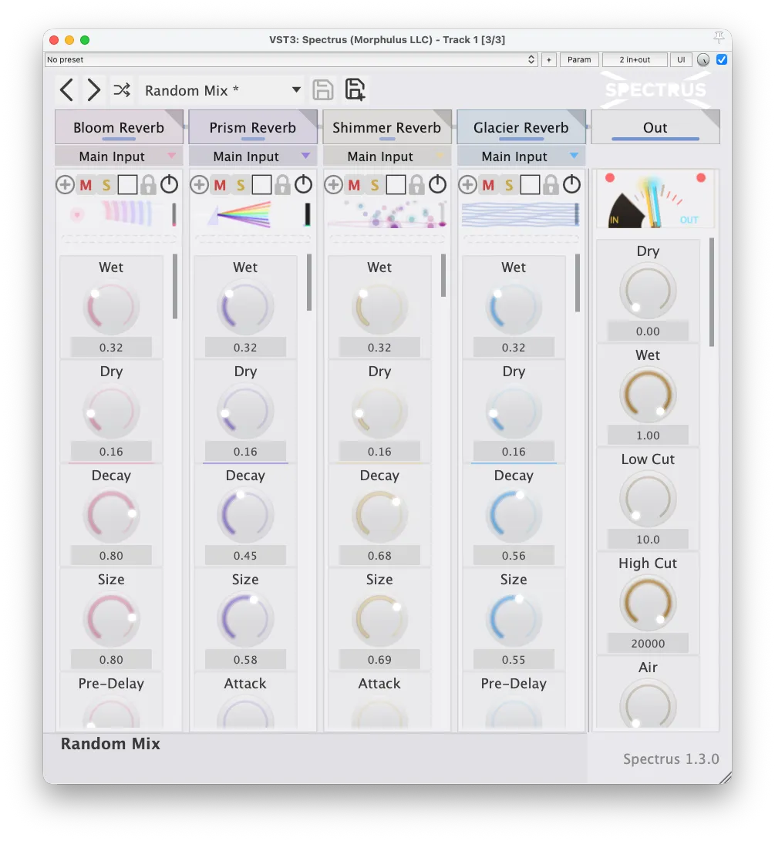Image resolution: width=775 pixels, height=841 pixels.
Task: Click the plus icon in Prism Reverb strip
Action: click(199, 185)
